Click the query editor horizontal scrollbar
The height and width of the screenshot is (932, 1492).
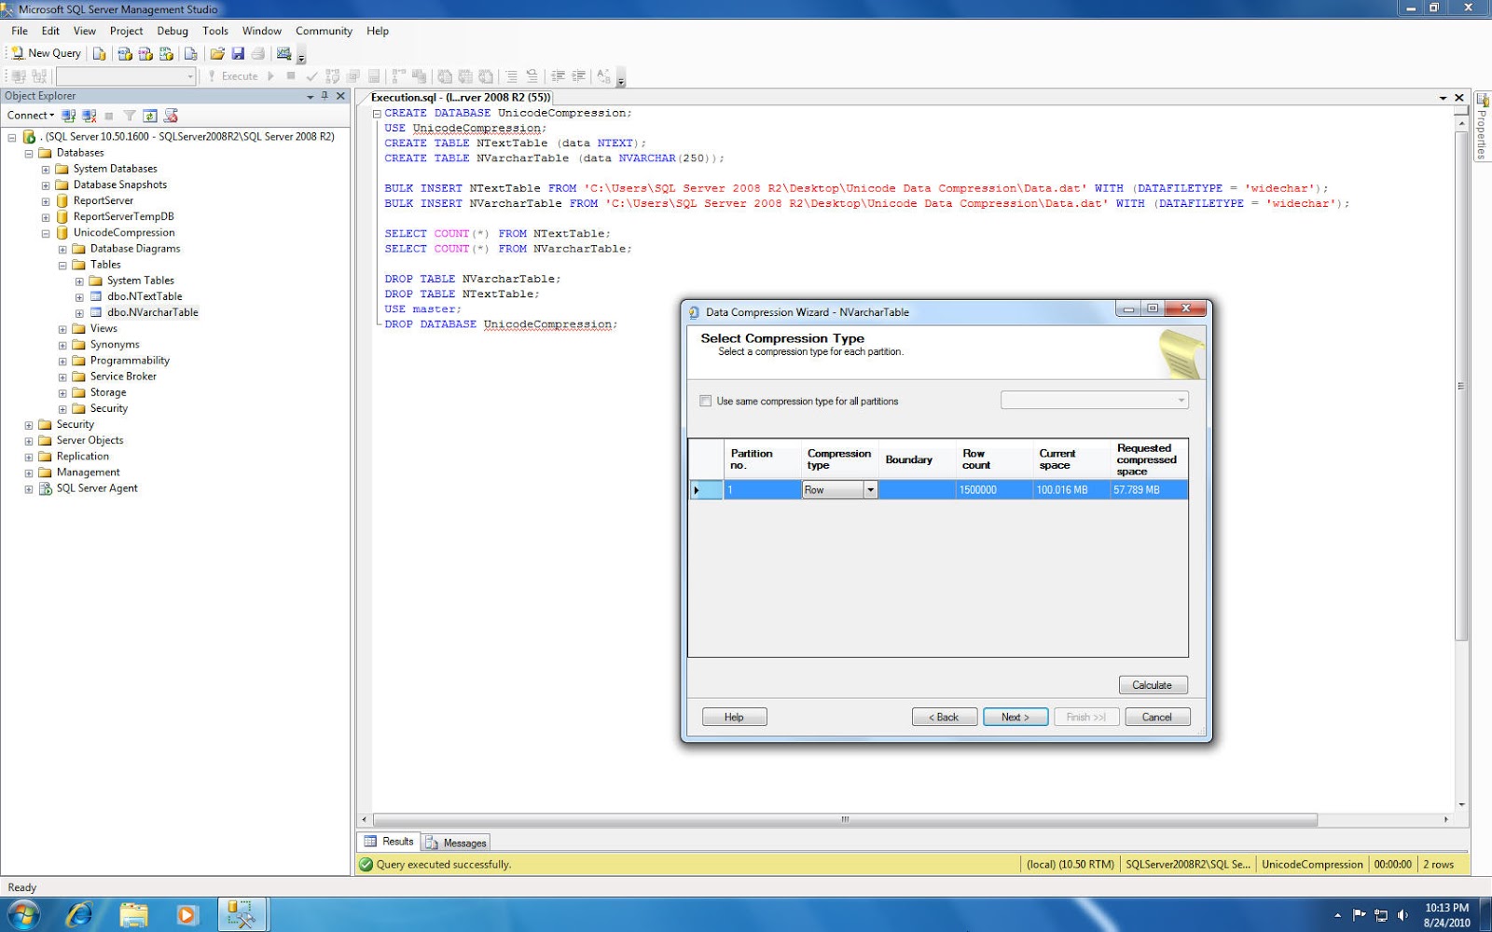[x=845, y=820]
